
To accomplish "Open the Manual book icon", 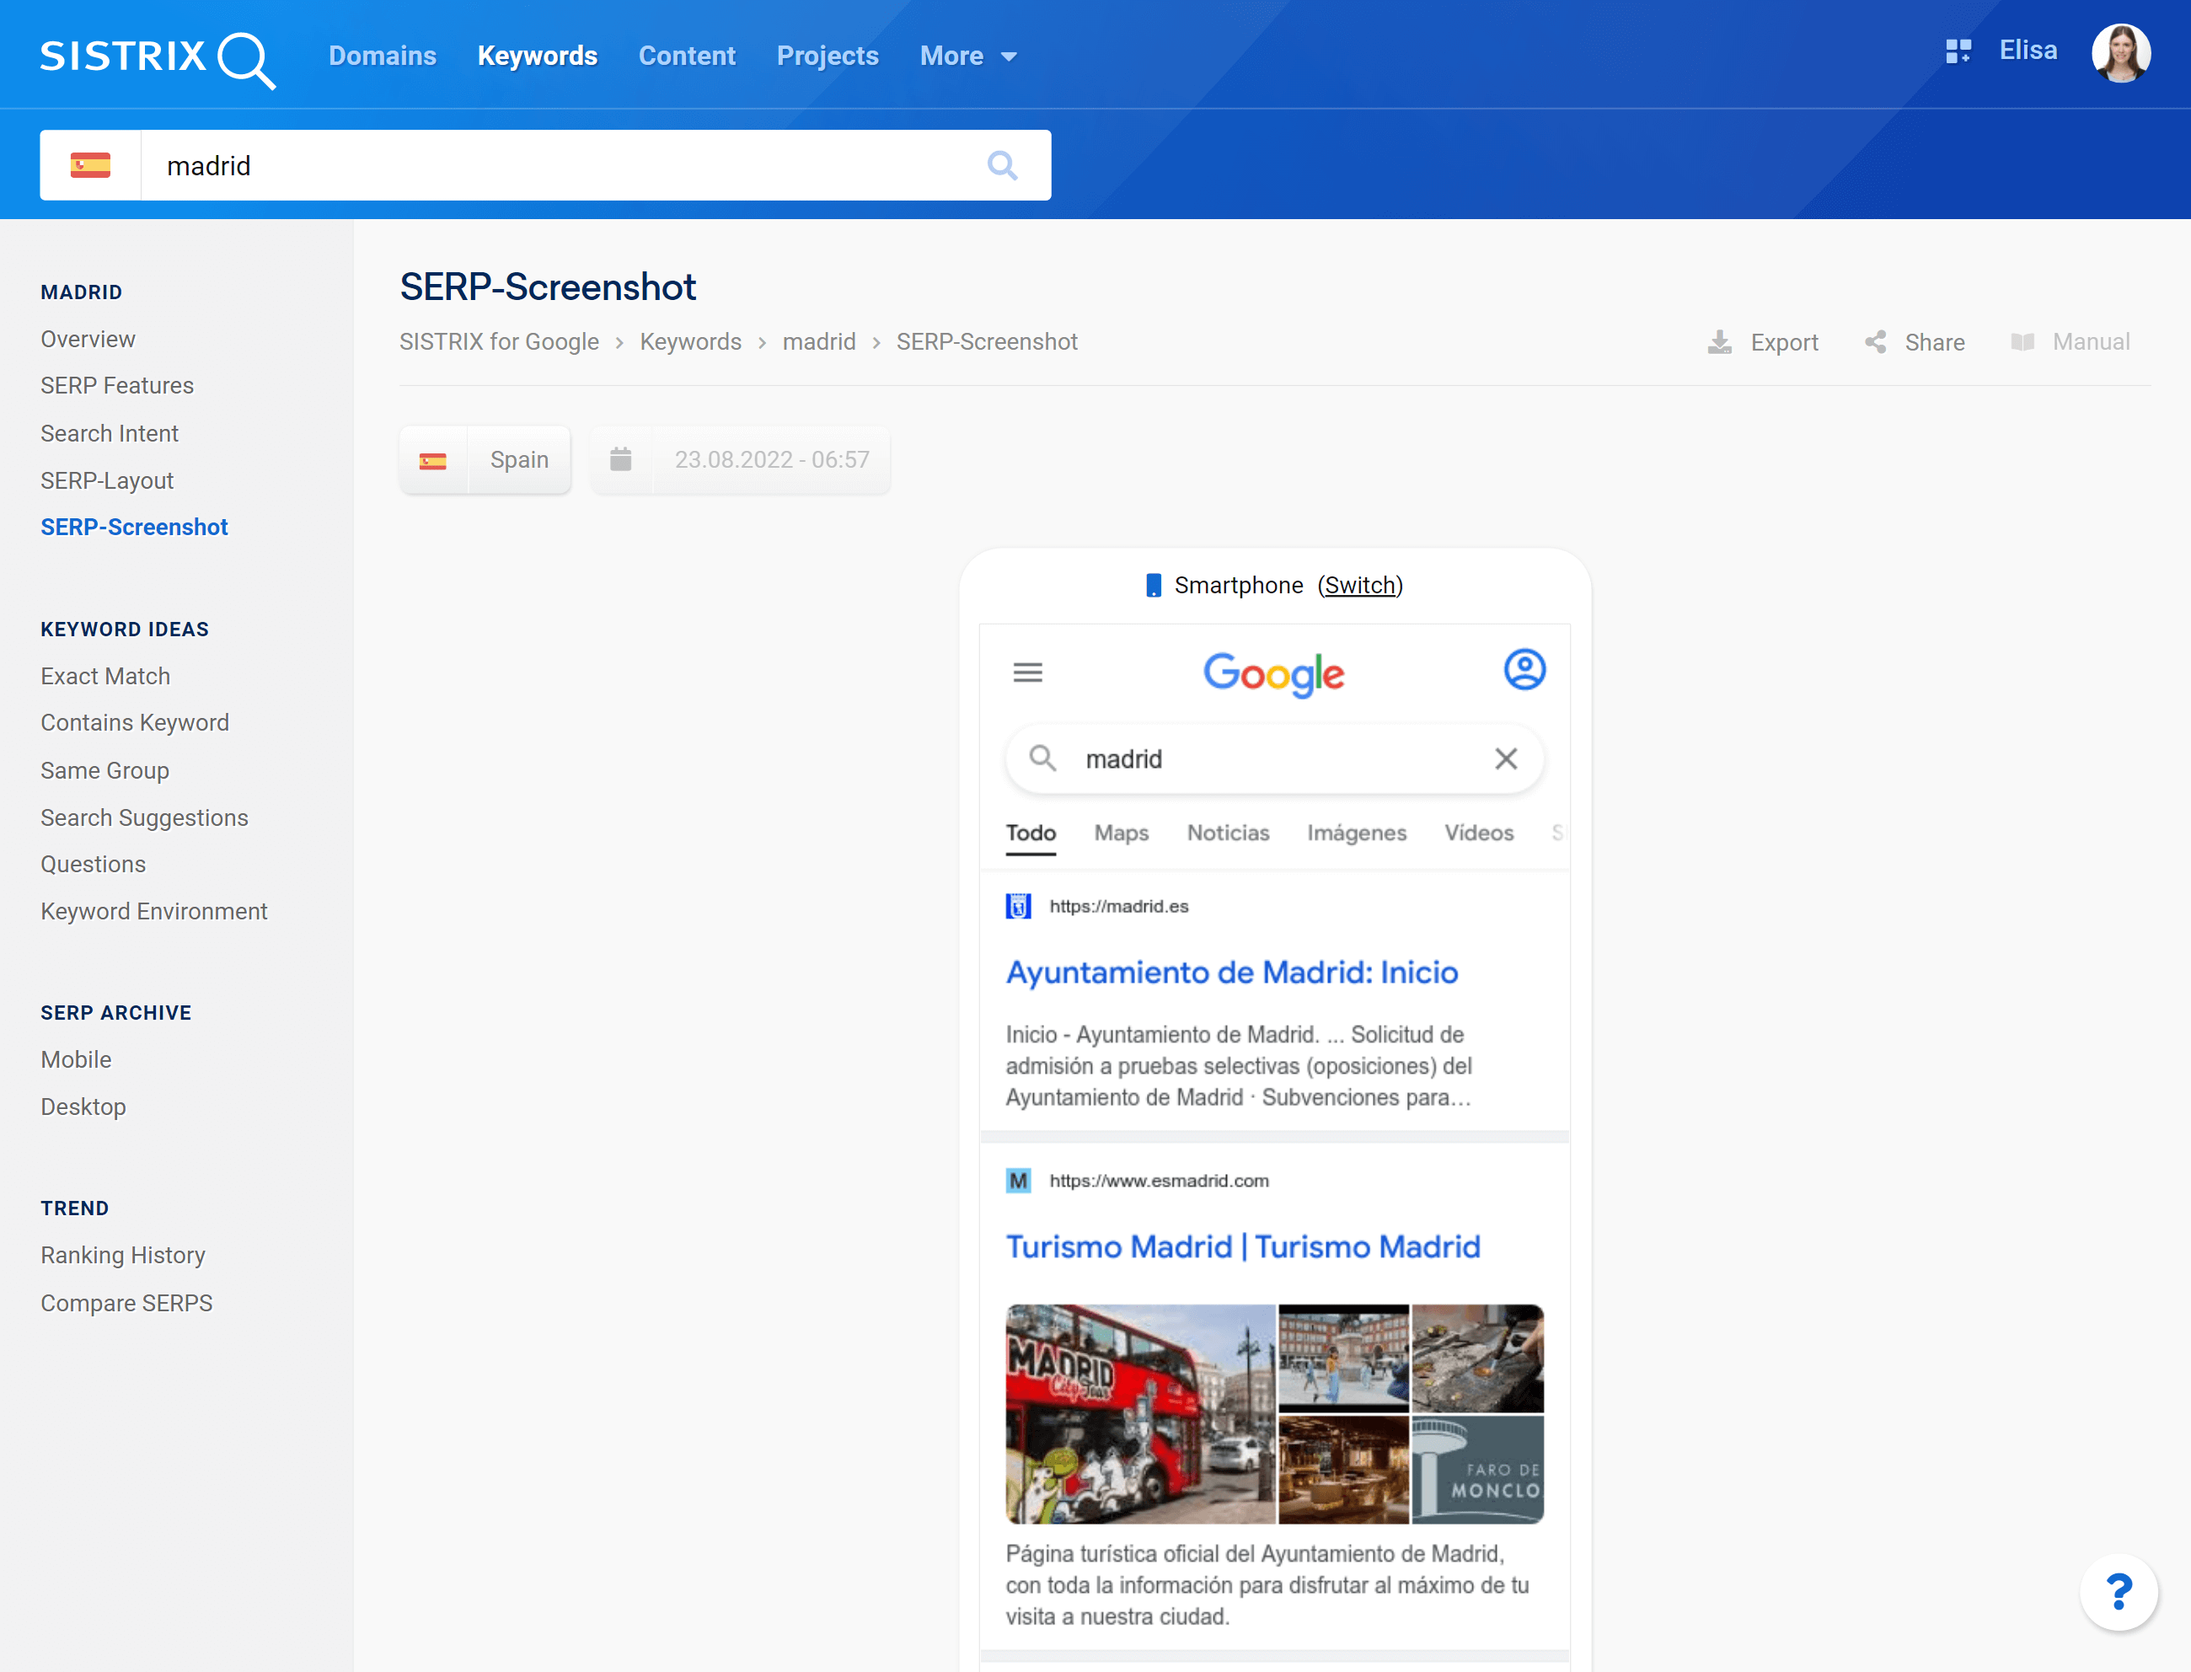I will coord(2022,342).
